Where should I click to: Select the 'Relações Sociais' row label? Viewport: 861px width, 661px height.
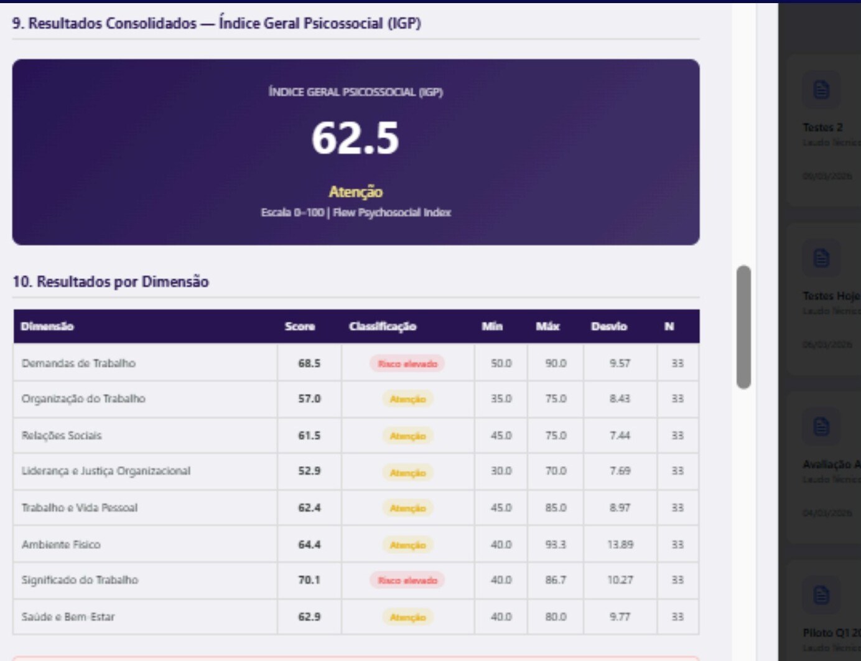[x=62, y=436]
